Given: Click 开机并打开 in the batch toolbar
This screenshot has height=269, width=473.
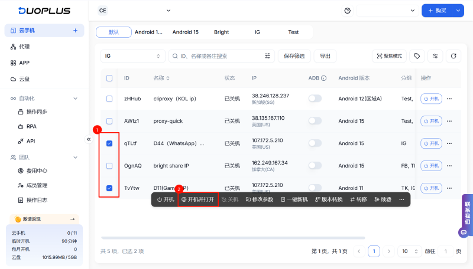Looking at the screenshot, I should tap(198, 199).
